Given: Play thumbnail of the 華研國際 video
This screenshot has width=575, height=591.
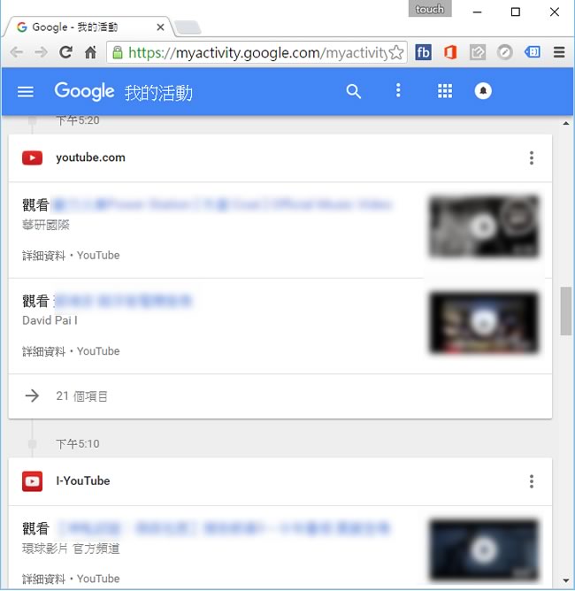Looking at the screenshot, I should click(x=484, y=226).
